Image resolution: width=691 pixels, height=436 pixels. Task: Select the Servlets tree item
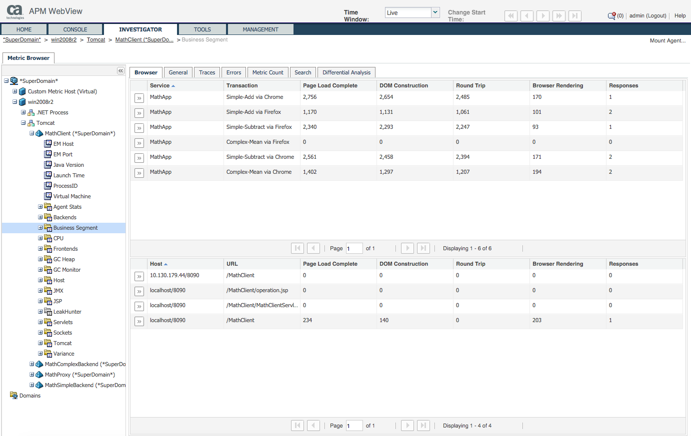click(x=63, y=322)
